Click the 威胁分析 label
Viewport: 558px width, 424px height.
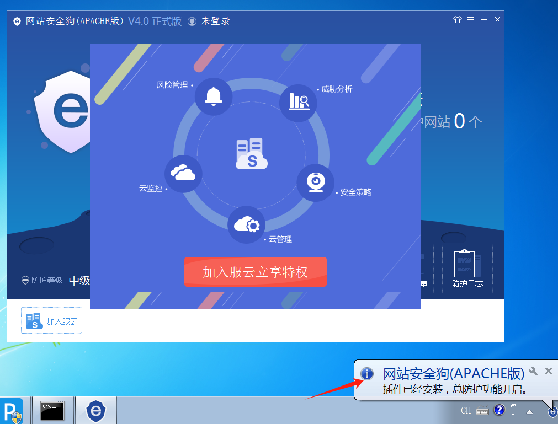(x=337, y=89)
